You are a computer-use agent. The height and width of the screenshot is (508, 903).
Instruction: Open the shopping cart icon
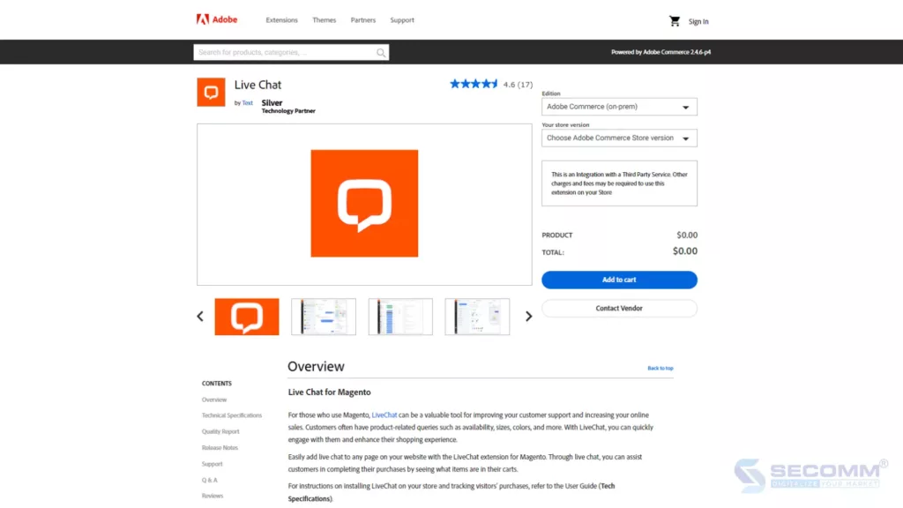(x=675, y=21)
